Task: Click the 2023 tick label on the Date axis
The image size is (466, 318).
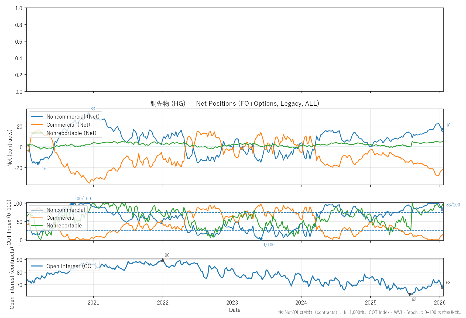Action: [x=232, y=303]
